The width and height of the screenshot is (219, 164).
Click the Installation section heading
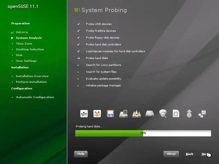(x=20, y=67)
